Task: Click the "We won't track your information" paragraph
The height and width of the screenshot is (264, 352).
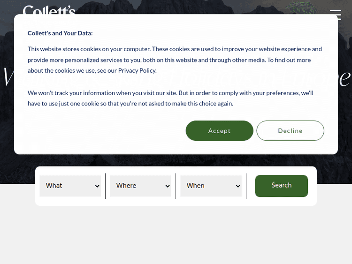Action: tap(170, 98)
